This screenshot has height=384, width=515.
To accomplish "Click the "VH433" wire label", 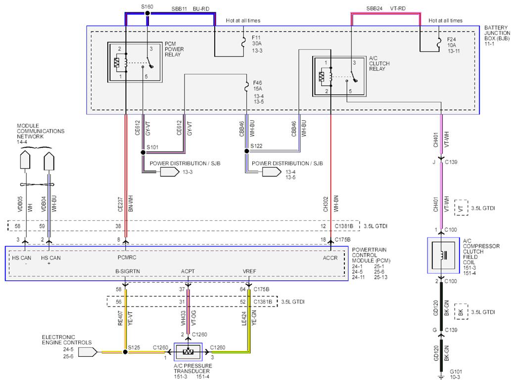I will (x=183, y=318).
